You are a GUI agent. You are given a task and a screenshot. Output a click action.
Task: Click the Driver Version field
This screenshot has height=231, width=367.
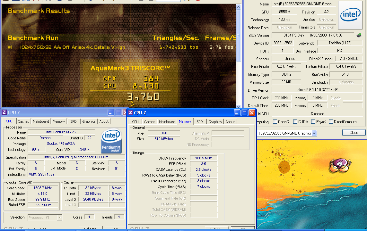point(317,90)
